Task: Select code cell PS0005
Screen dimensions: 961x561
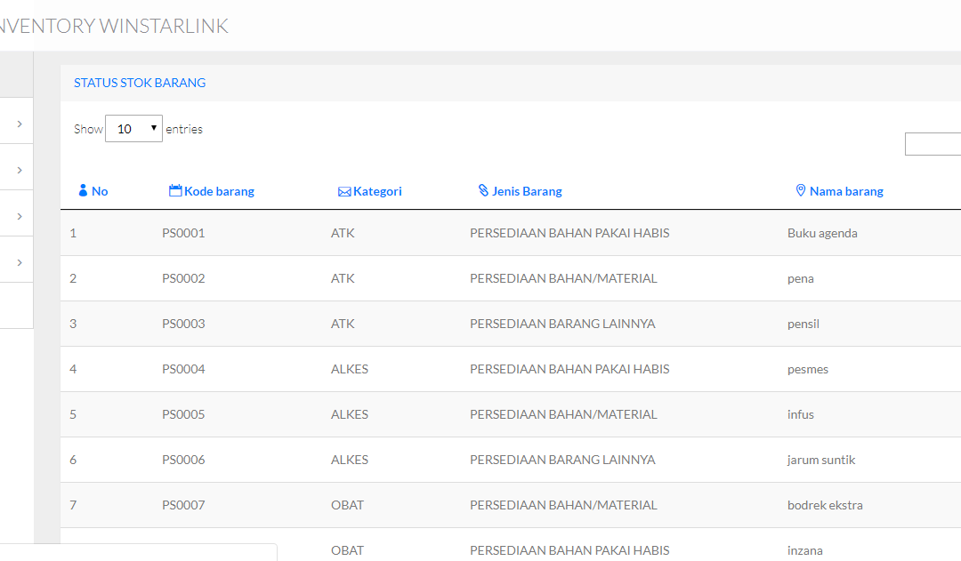Action: click(183, 414)
